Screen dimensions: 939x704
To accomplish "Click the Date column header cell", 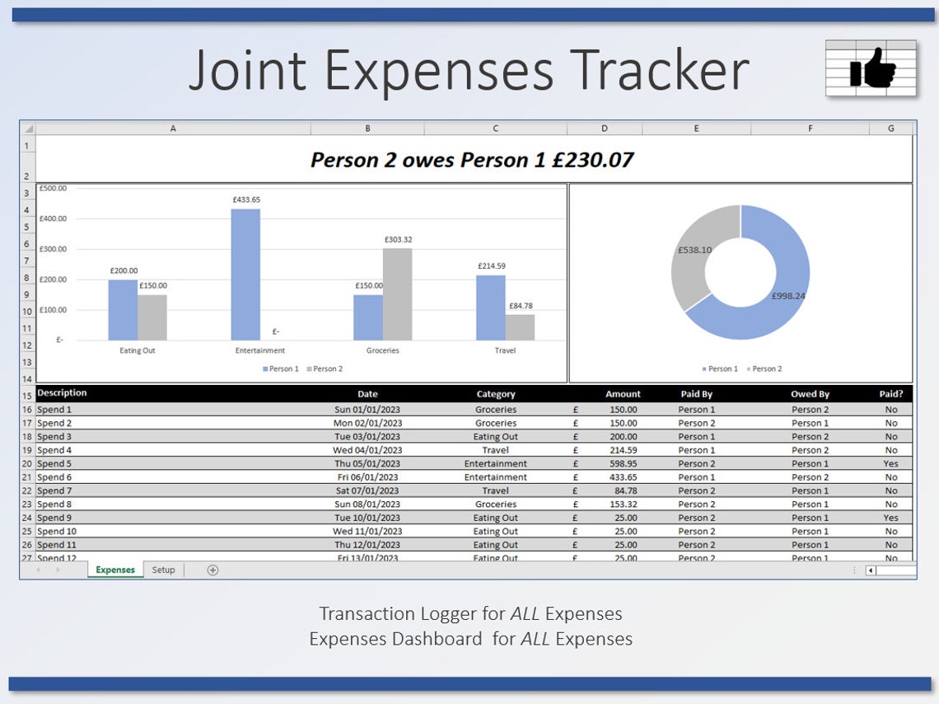I will (x=367, y=394).
